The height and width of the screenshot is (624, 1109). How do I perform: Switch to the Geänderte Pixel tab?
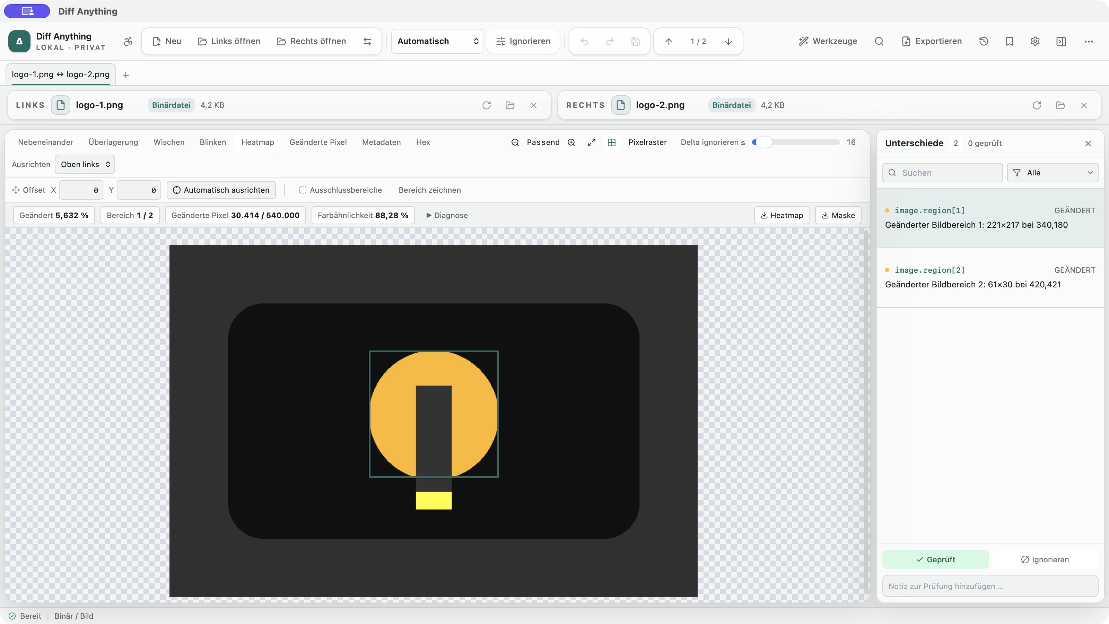(x=318, y=142)
